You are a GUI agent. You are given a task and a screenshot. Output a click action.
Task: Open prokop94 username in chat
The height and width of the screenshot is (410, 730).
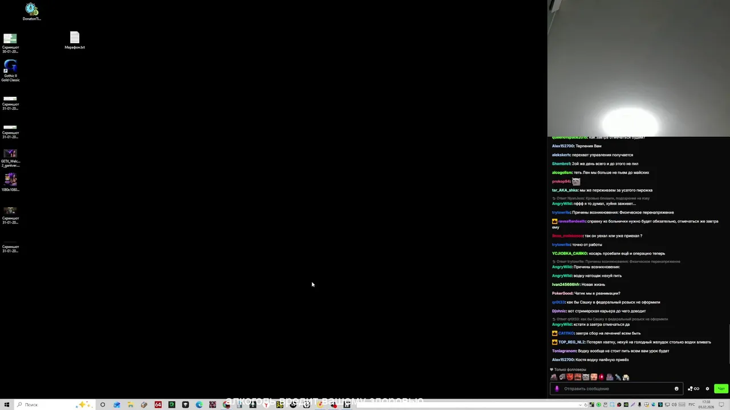(561, 182)
